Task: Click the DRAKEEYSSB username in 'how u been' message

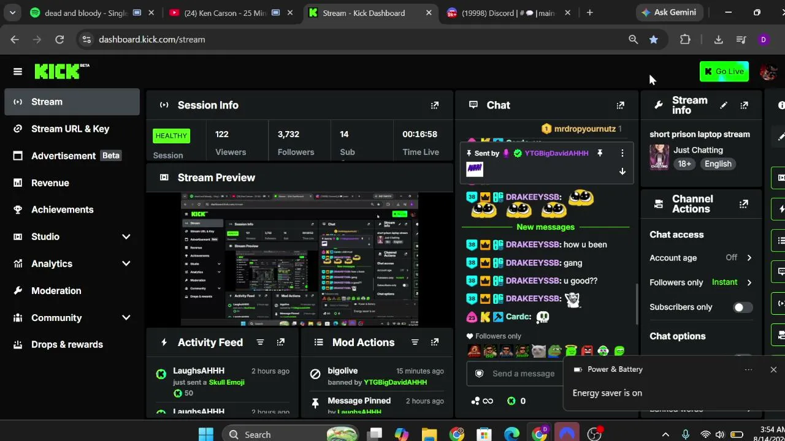Action: [533, 244]
